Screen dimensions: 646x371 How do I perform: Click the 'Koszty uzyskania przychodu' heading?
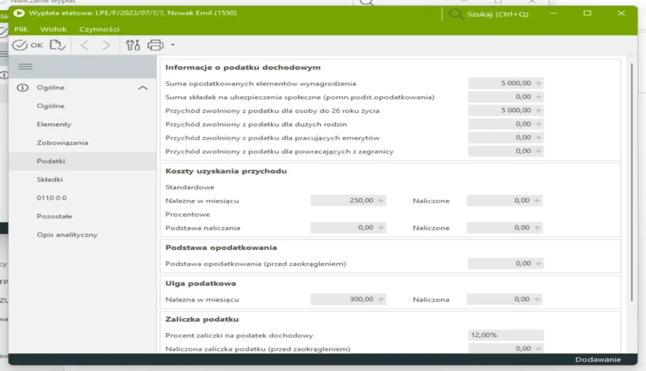click(226, 171)
